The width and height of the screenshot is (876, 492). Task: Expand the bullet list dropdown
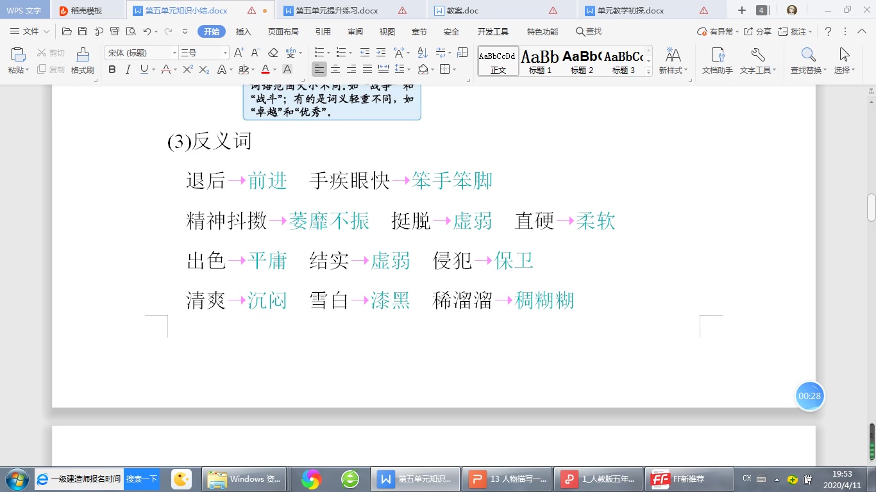click(328, 53)
